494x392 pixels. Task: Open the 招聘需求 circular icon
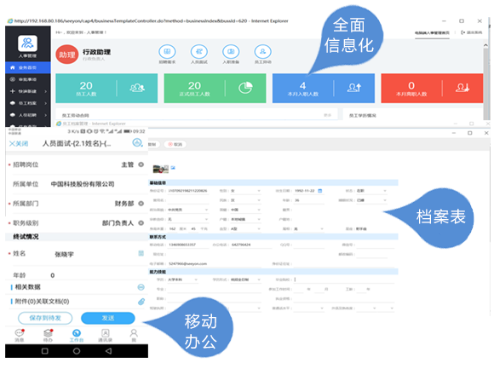coord(167,51)
